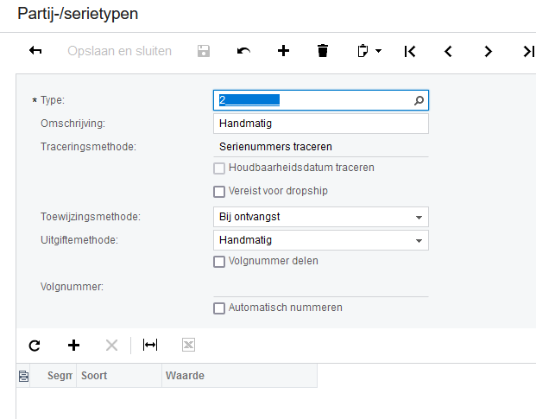This screenshot has width=536, height=419.
Task: Go to next record chevron
Action: [489, 51]
